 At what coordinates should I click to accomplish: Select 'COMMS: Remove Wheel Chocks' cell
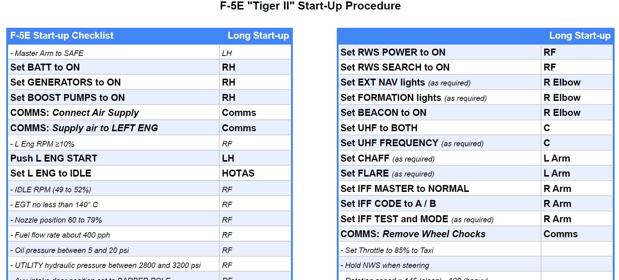click(x=413, y=234)
